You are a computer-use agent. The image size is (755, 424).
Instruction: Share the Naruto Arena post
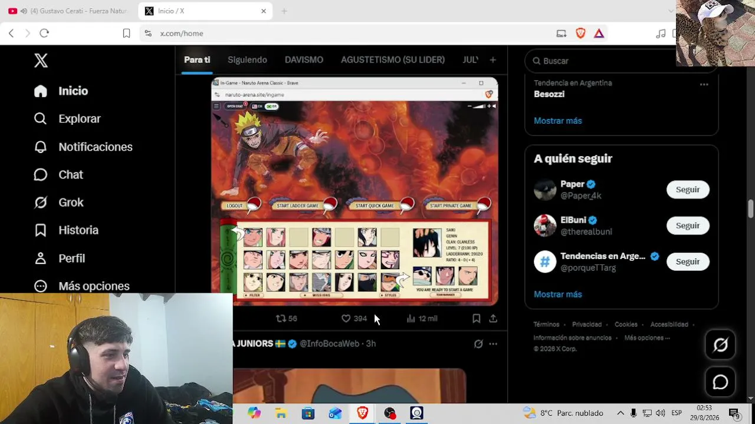tap(493, 318)
